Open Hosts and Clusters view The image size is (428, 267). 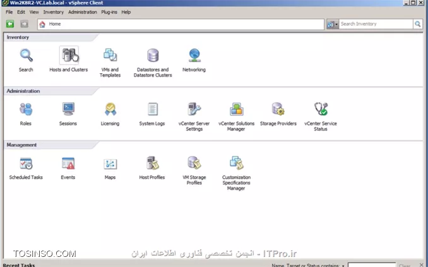(69, 56)
